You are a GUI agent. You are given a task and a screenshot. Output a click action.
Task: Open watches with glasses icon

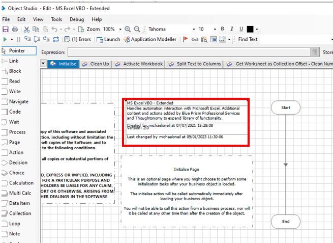(x=195, y=39)
